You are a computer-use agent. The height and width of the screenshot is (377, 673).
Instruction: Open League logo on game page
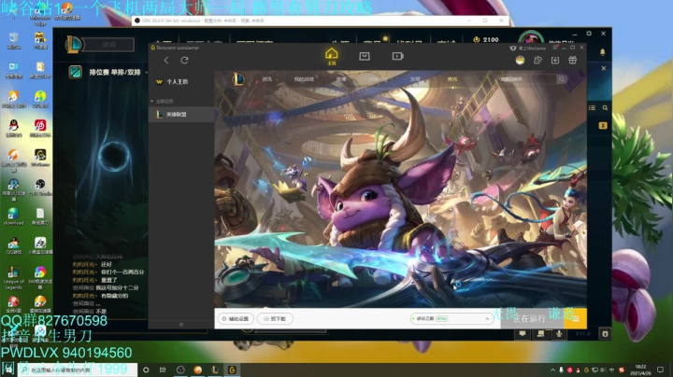pos(238,78)
